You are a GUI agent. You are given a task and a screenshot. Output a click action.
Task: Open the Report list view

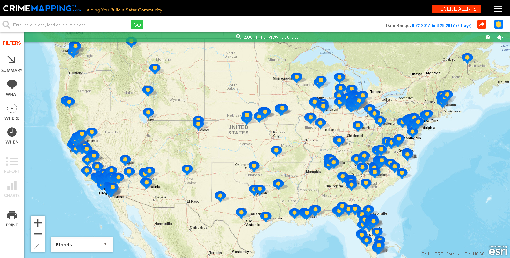pos(12,165)
